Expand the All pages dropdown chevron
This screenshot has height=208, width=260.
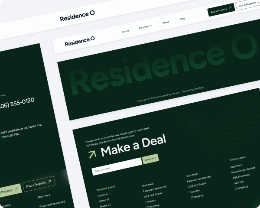(151, 26)
